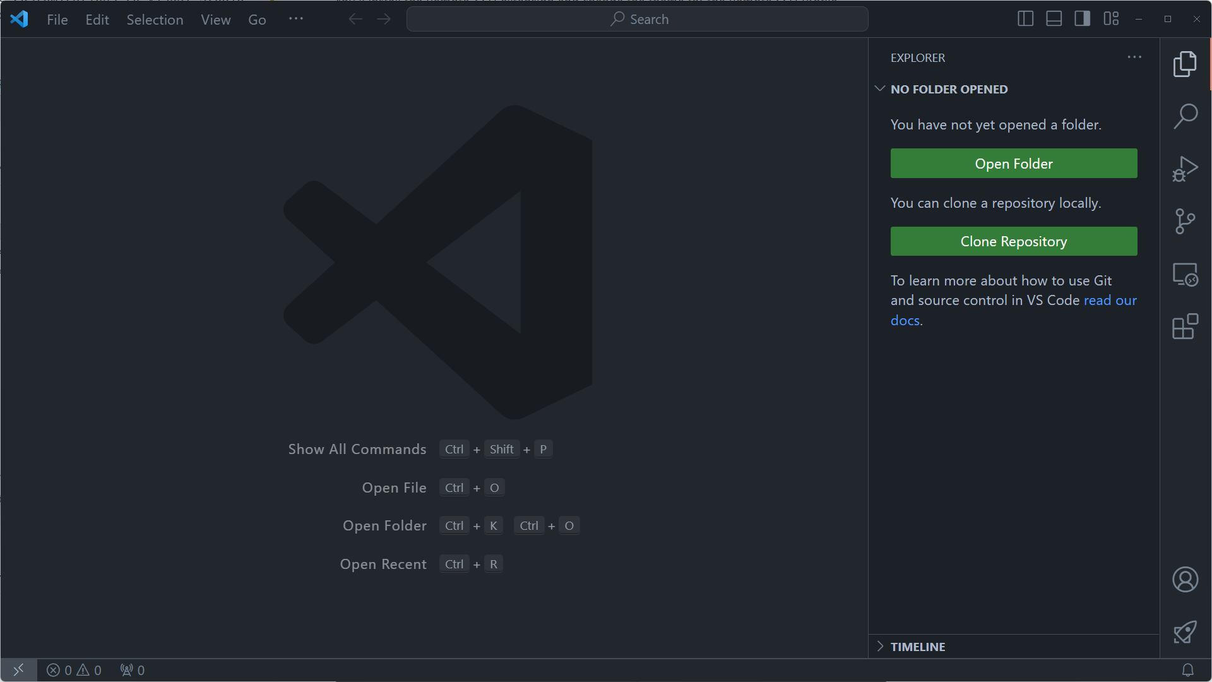Click the Accounts icon in the activity bar
This screenshot has width=1212, height=682.
pyautogui.click(x=1185, y=579)
